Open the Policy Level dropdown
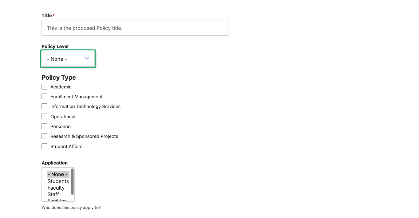The width and height of the screenshot is (419, 218). [x=68, y=59]
